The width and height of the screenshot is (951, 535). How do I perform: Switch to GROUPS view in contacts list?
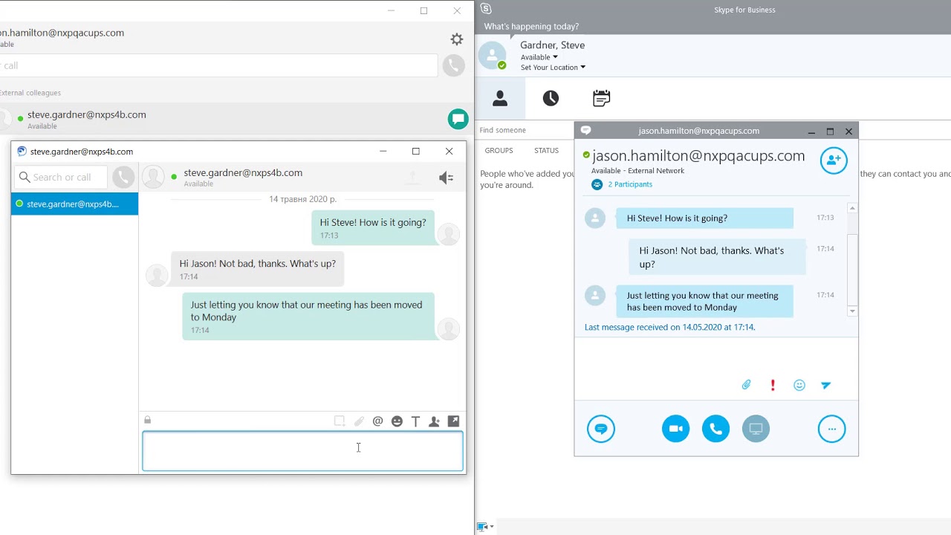tap(499, 150)
